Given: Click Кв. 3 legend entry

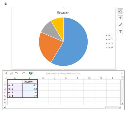Looking at the screenshot, I should 109,43.
